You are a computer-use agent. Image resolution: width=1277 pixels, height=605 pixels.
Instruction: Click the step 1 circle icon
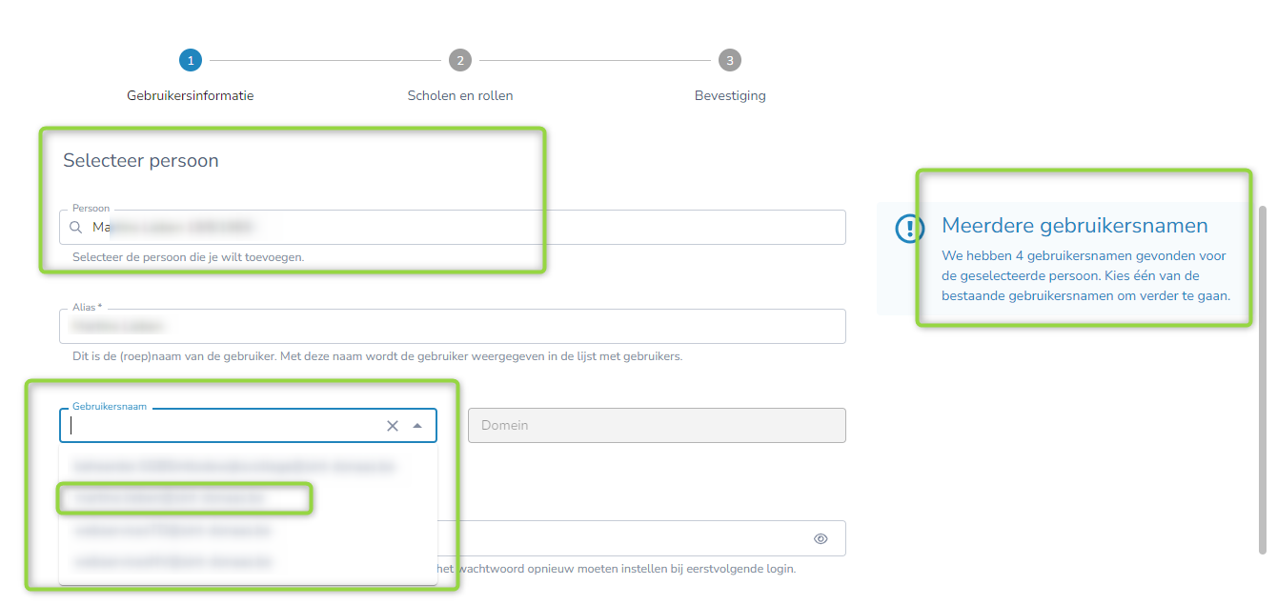click(191, 61)
